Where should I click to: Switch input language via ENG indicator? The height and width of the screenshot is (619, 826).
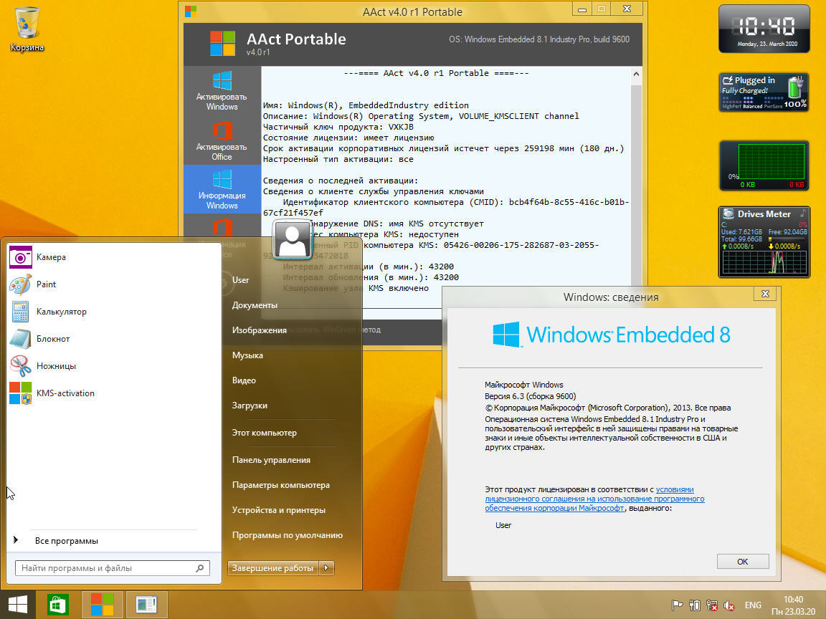click(753, 605)
